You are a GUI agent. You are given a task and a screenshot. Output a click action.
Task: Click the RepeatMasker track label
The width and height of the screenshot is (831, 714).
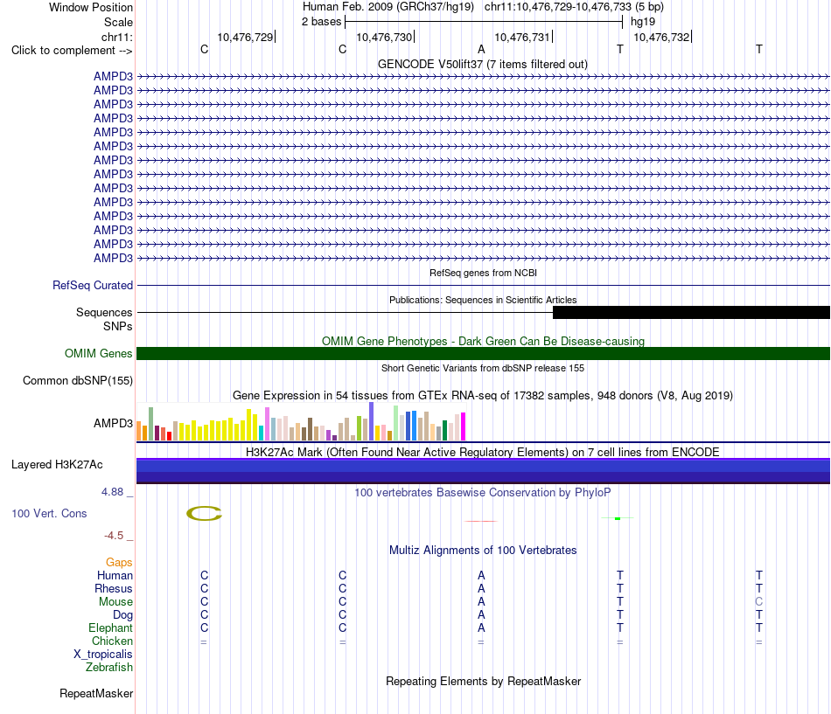click(96, 693)
